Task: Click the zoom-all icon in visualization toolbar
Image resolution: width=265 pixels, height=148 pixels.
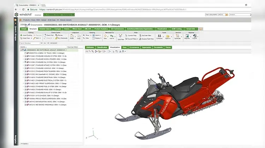Action: (x=87, y=51)
